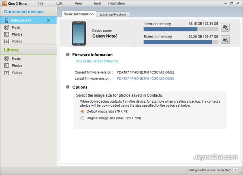Select Default image size (79 X 79)
Image resolution: width=243 pixels, height=175 pixels.
[x=82, y=112]
